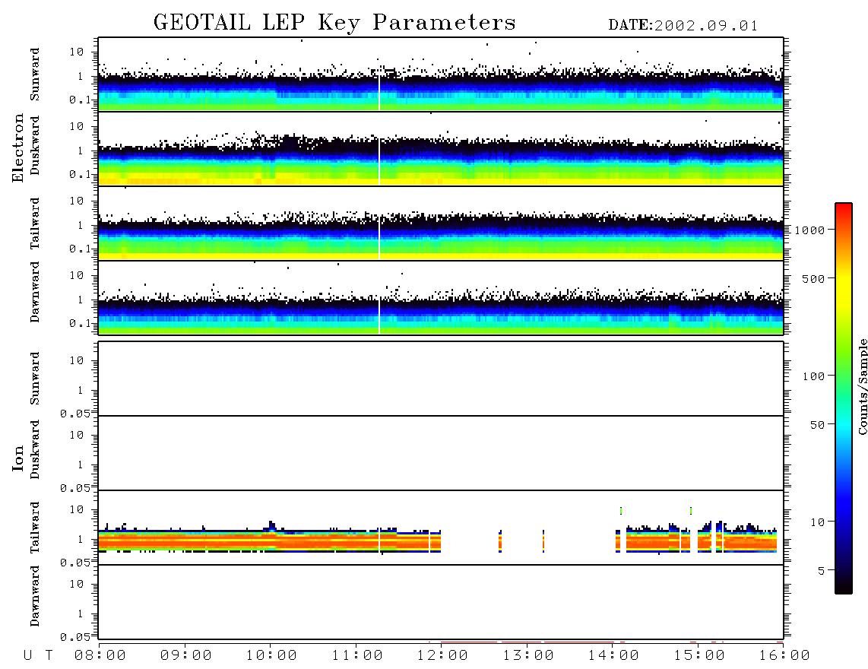Image resolution: width=868 pixels, height=669 pixels.
Task: Select the DATE:2002.09.01 label
Action: click(683, 26)
